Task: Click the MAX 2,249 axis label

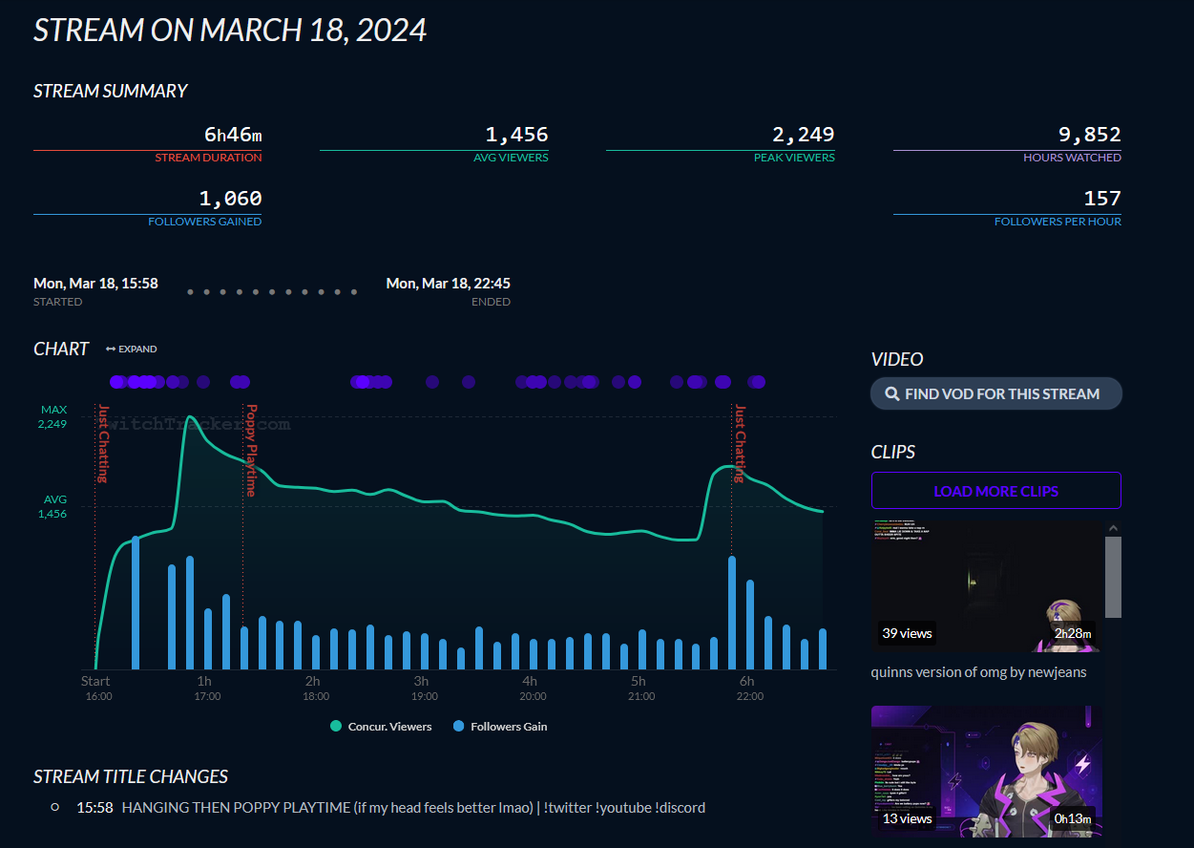Action: point(52,416)
